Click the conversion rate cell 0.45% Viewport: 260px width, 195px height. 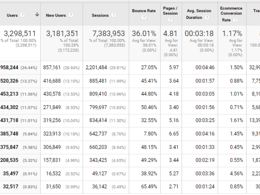(x=236, y=147)
